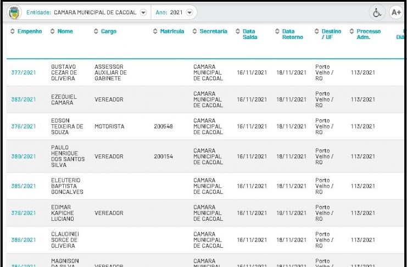
Task: Click the sort arrows next to Cargo
Action: click(96, 32)
